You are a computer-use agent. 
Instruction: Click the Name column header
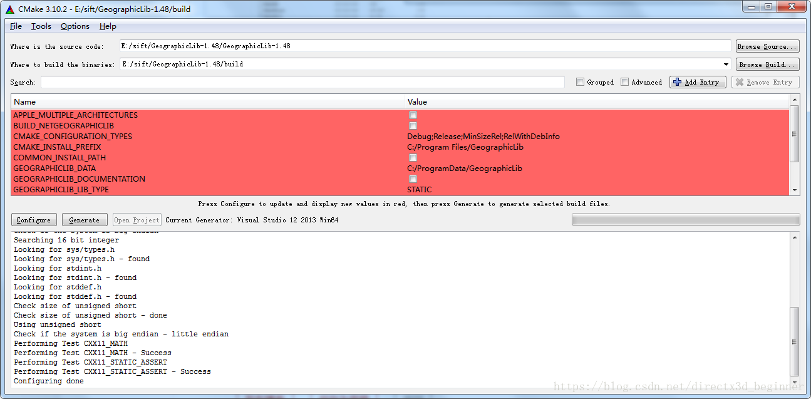pos(208,101)
